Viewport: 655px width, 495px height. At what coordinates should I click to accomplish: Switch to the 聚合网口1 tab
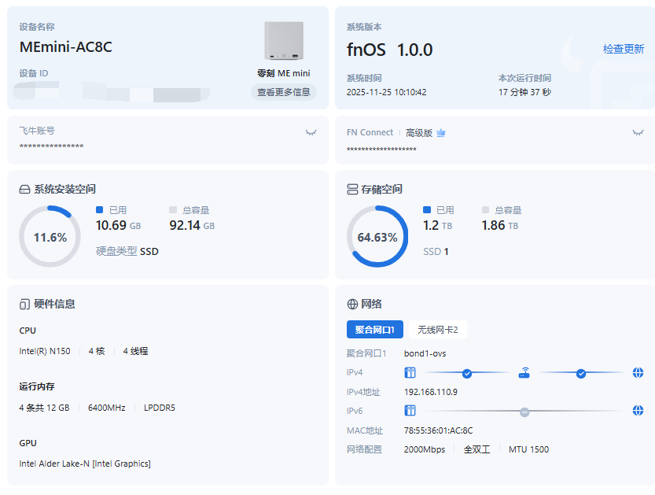point(375,329)
